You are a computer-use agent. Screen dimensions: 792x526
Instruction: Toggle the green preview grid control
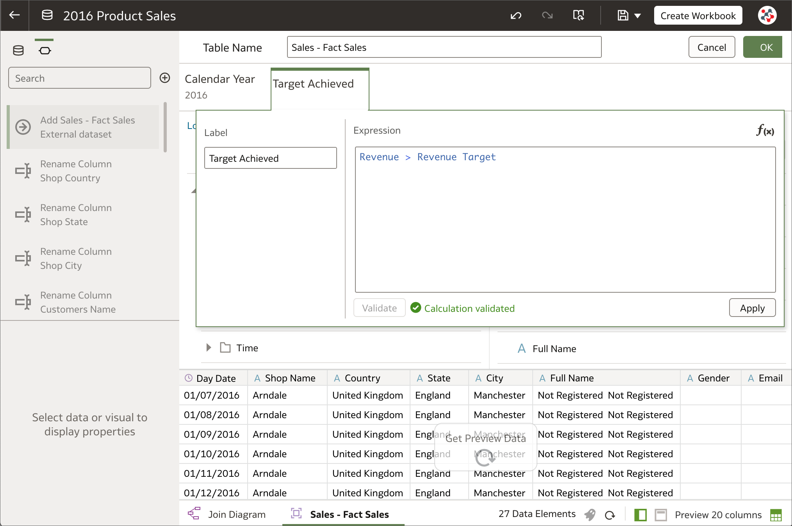pos(776,515)
